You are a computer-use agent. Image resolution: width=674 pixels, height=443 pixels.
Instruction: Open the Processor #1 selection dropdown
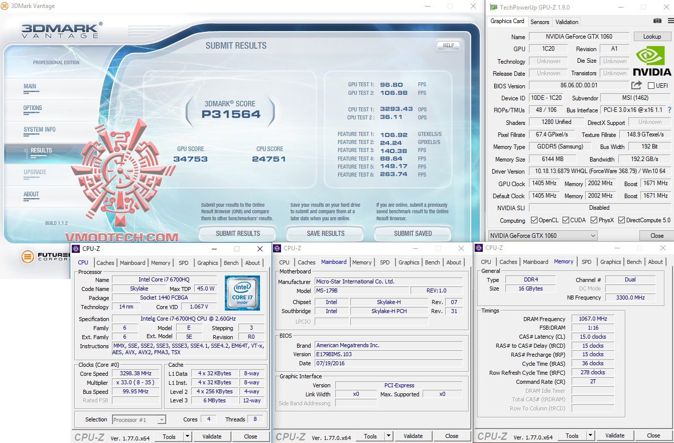click(139, 420)
